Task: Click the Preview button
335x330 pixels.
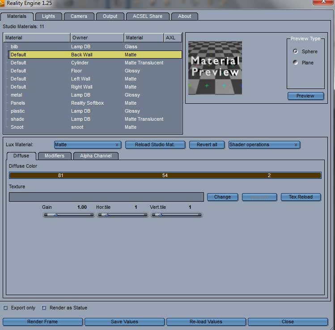Action: pos(305,96)
